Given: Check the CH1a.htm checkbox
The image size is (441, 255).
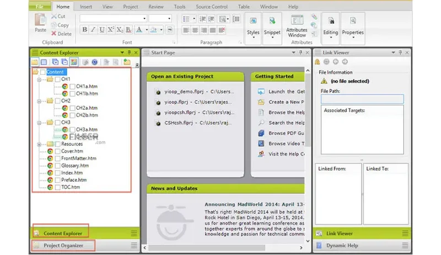Looking at the screenshot, I should tap(72, 86).
